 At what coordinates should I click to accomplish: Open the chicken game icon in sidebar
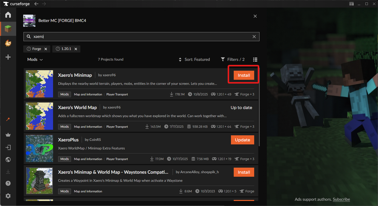click(x=8, y=43)
